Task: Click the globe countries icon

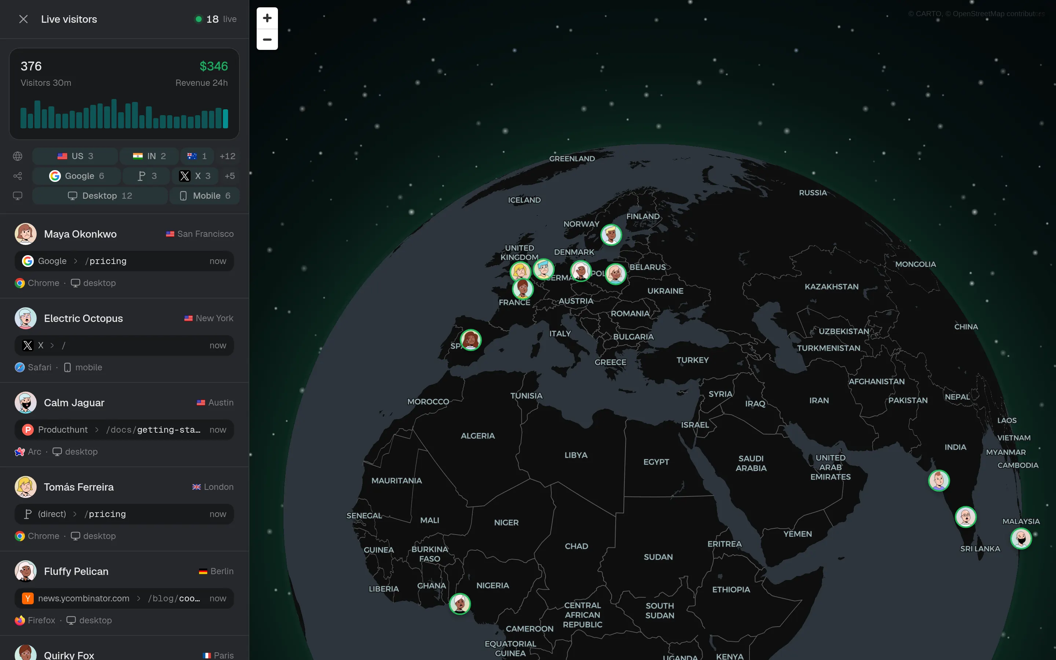Action: [18, 156]
